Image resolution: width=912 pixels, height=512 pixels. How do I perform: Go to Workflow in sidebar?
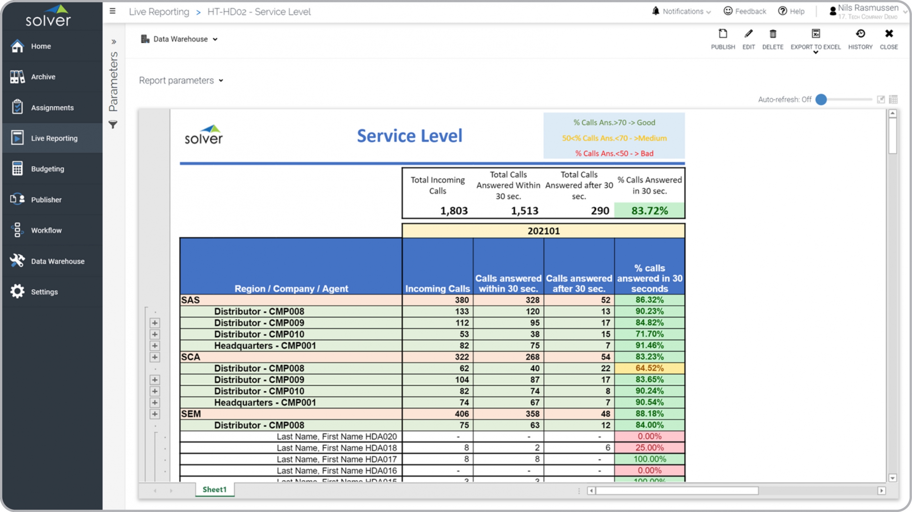46,231
